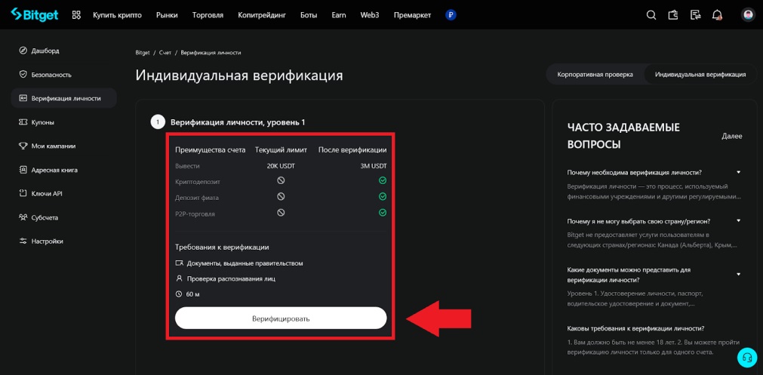This screenshot has height=375, width=763.
Task: Open the notifications bell
Action: tap(717, 15)
